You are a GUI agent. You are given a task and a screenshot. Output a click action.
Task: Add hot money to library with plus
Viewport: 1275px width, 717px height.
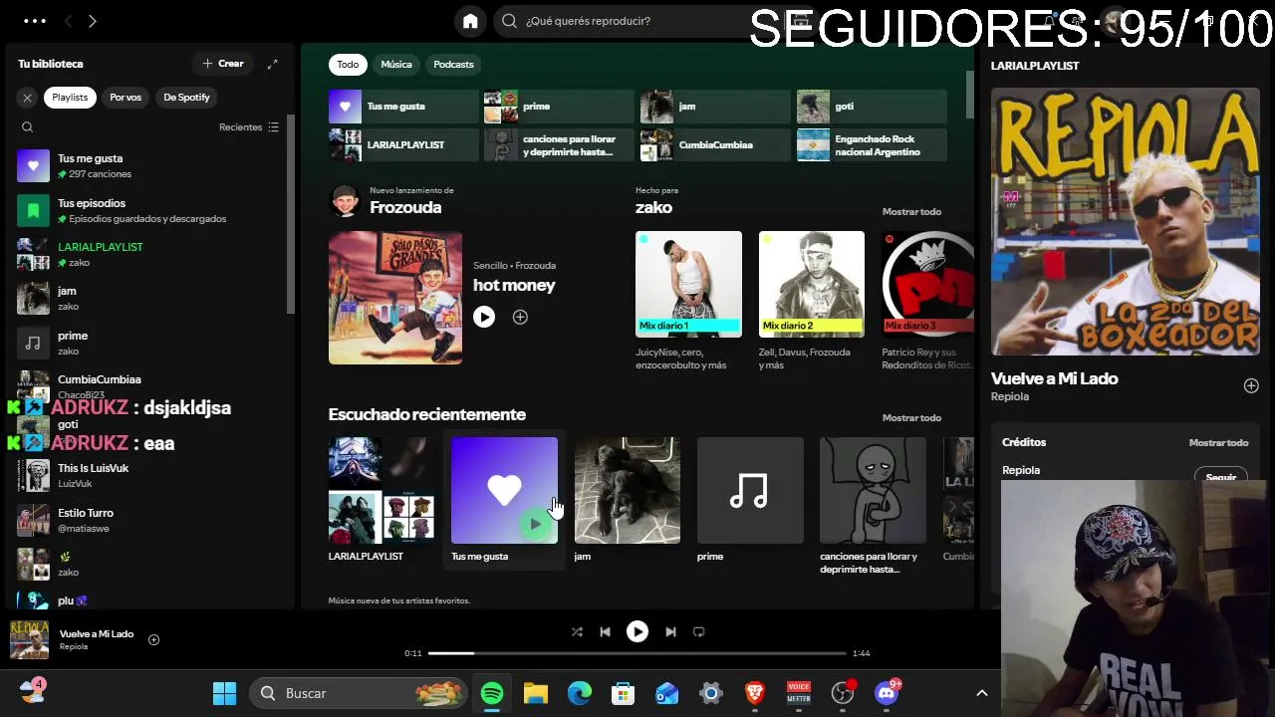(x=520, y=317)
